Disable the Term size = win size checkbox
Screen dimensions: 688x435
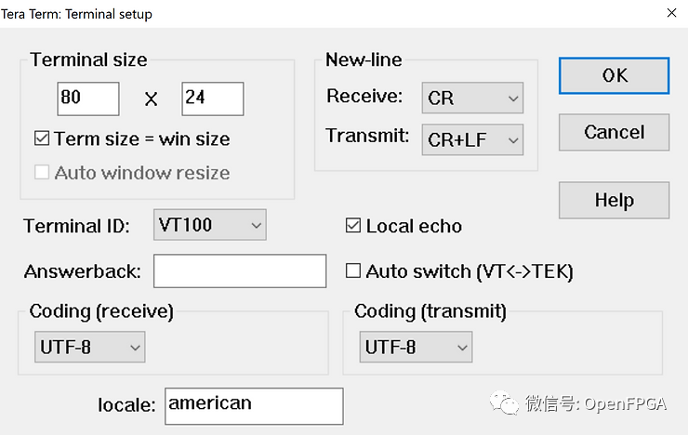tap(42, 139)
